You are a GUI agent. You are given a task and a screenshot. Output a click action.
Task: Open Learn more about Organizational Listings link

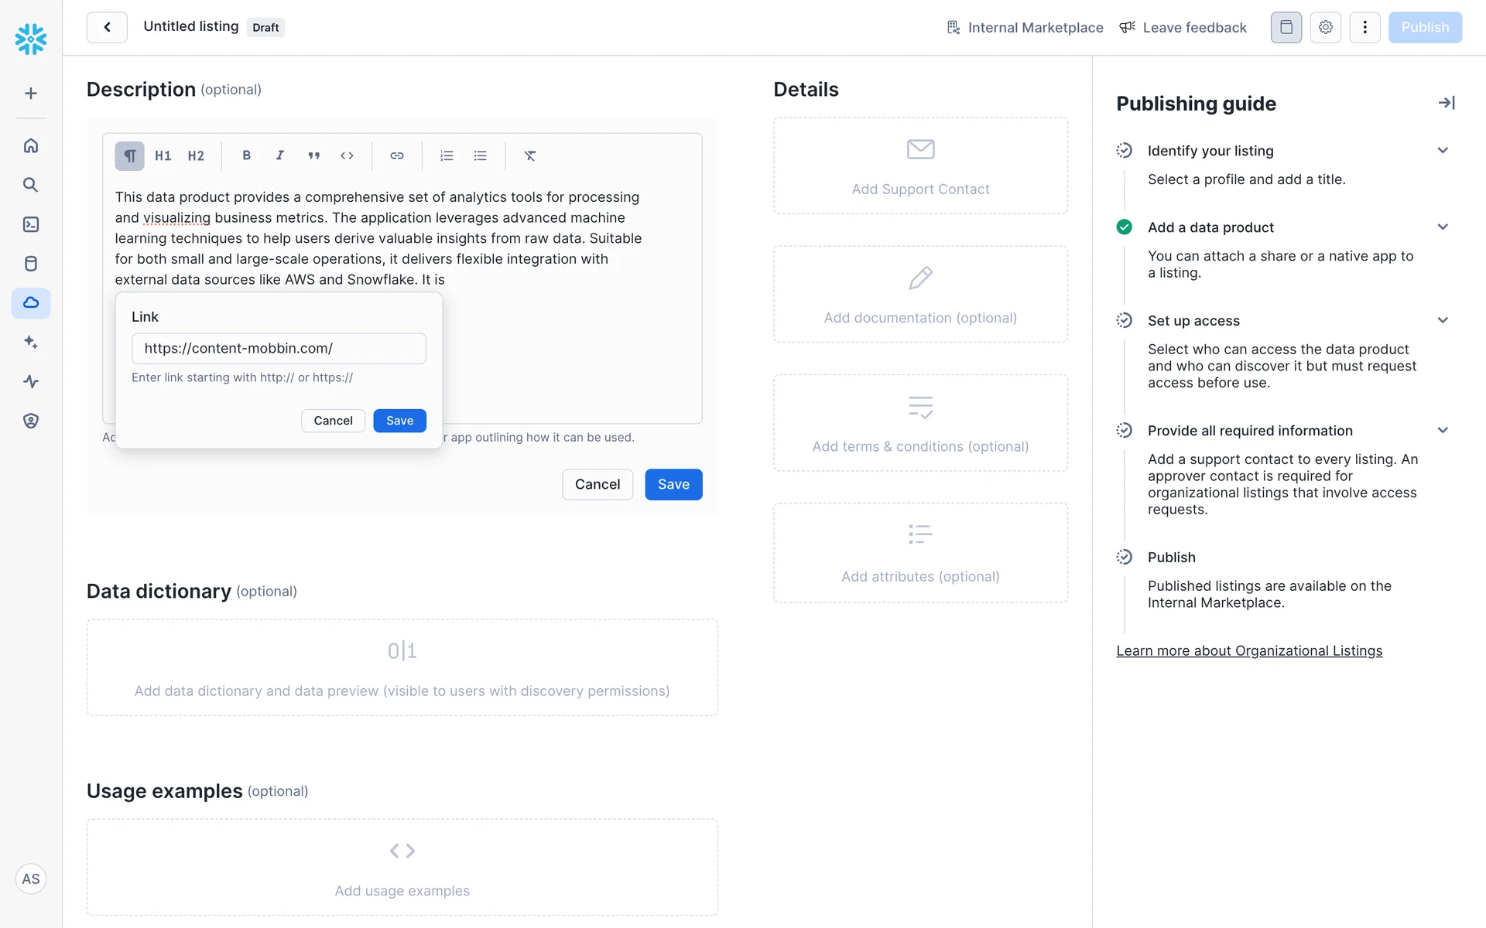1248,650
